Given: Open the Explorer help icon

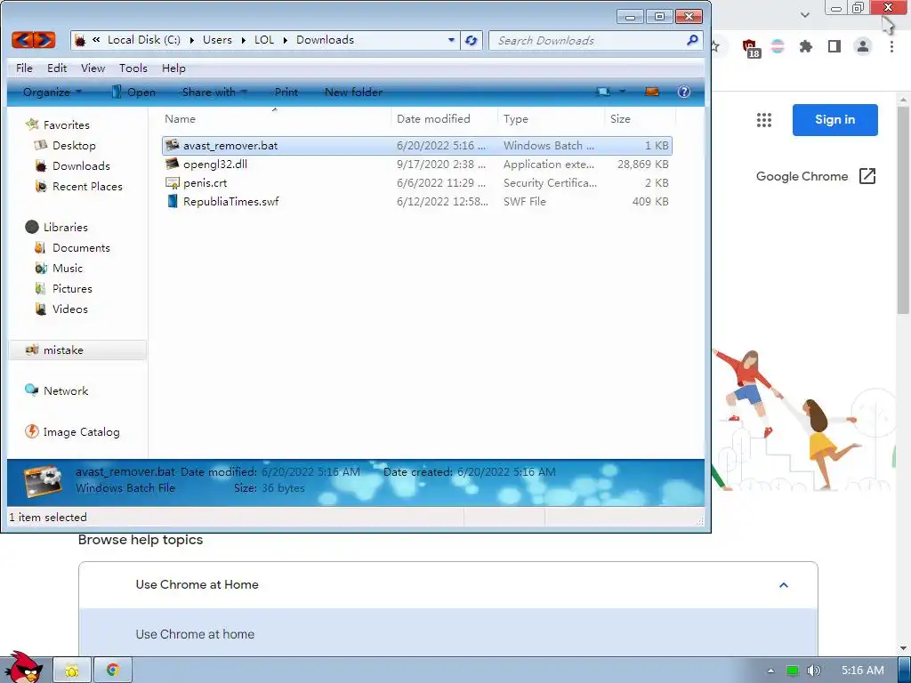Looking at the screenshot, I should pos(684,92).
